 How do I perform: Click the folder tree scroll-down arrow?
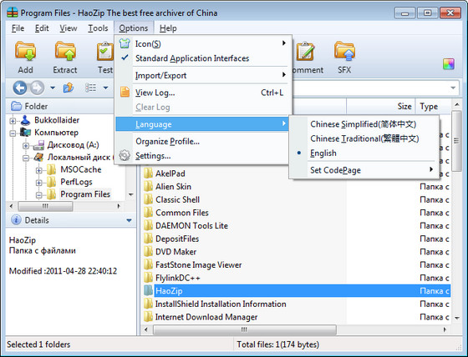tap(130, 194)
